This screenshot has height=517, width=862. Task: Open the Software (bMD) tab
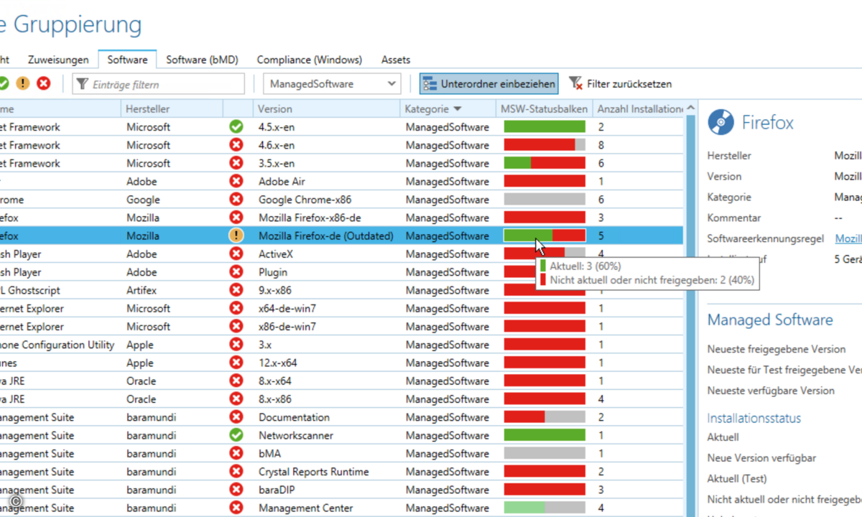(x=202, y=60)
